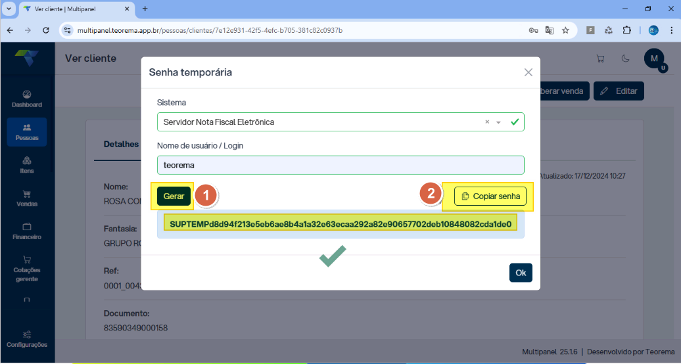Open the tab search dropdown
This screenshot has width=681, height=364.
click(9, 9)
